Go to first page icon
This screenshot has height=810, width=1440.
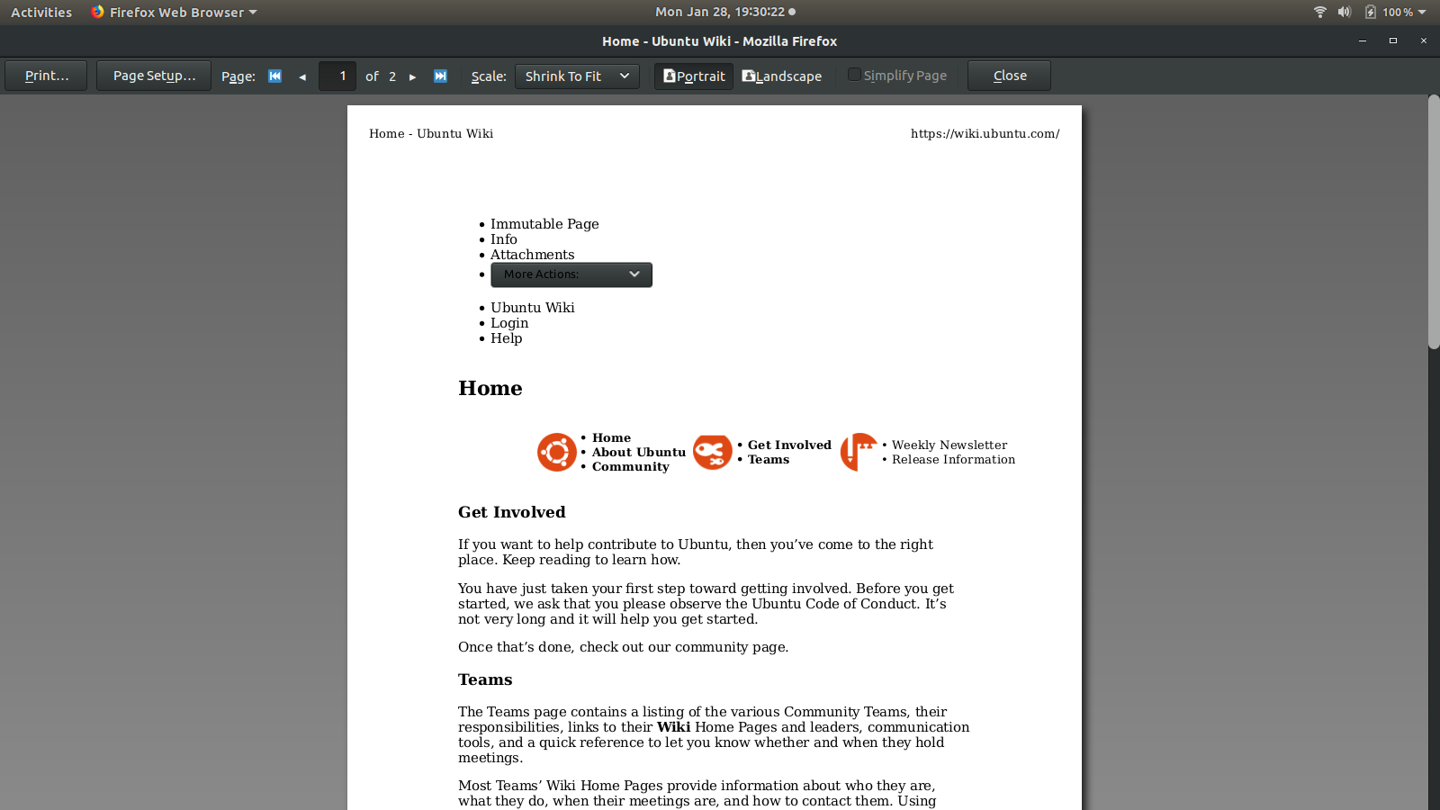point(275,76)
